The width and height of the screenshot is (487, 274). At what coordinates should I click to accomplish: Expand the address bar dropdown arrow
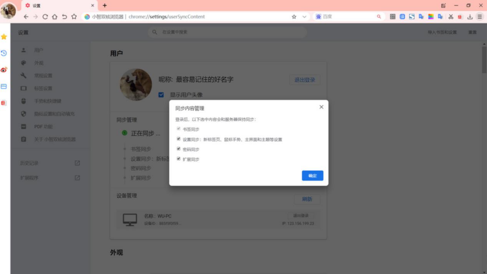point(304,17)
